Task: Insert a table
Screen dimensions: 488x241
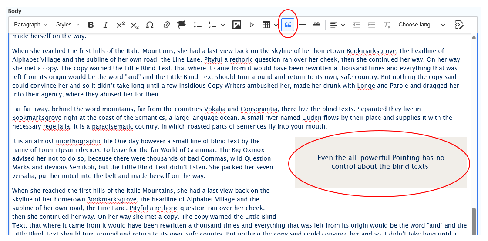Action: click(266, 25)
